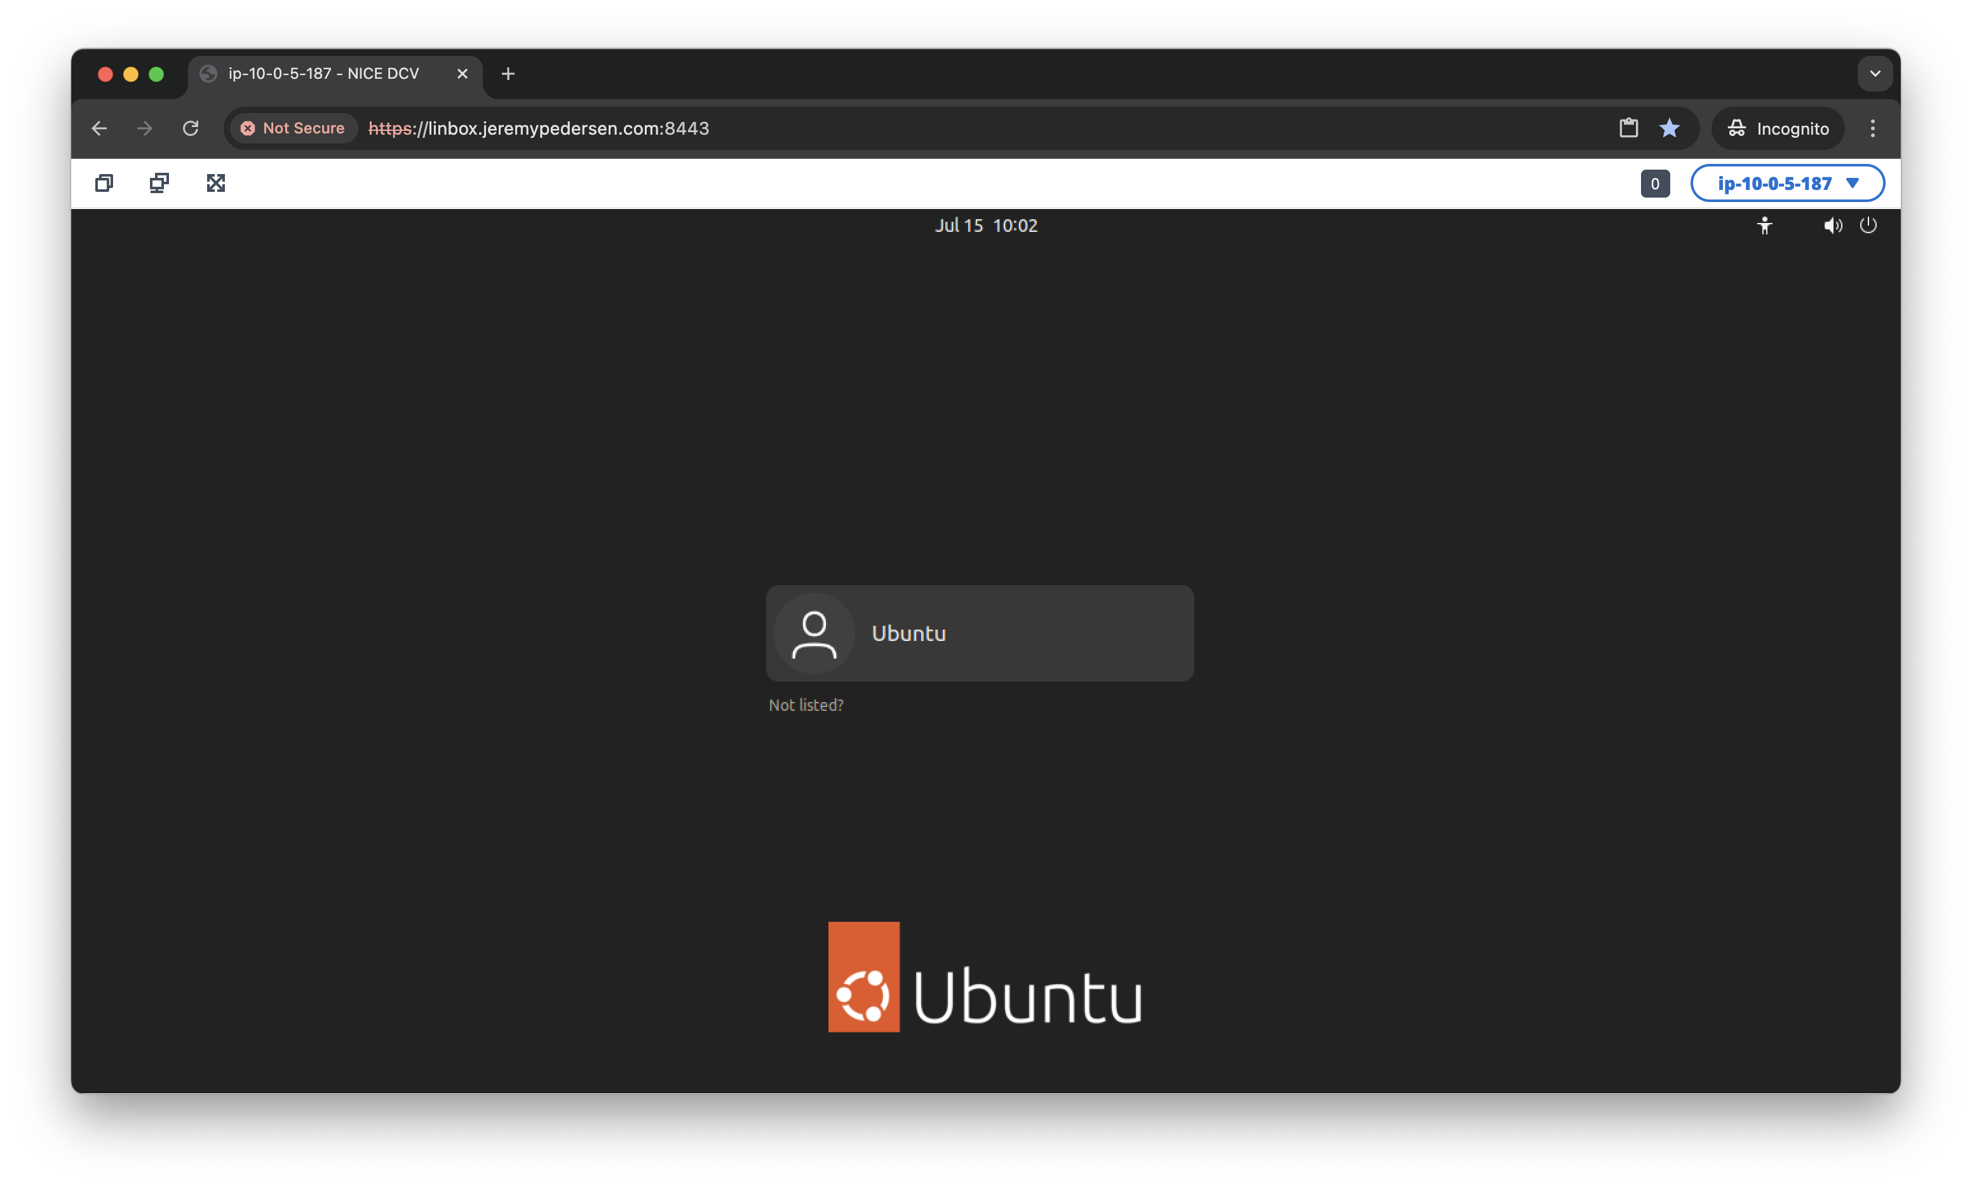Open a new browser tab

508,74
